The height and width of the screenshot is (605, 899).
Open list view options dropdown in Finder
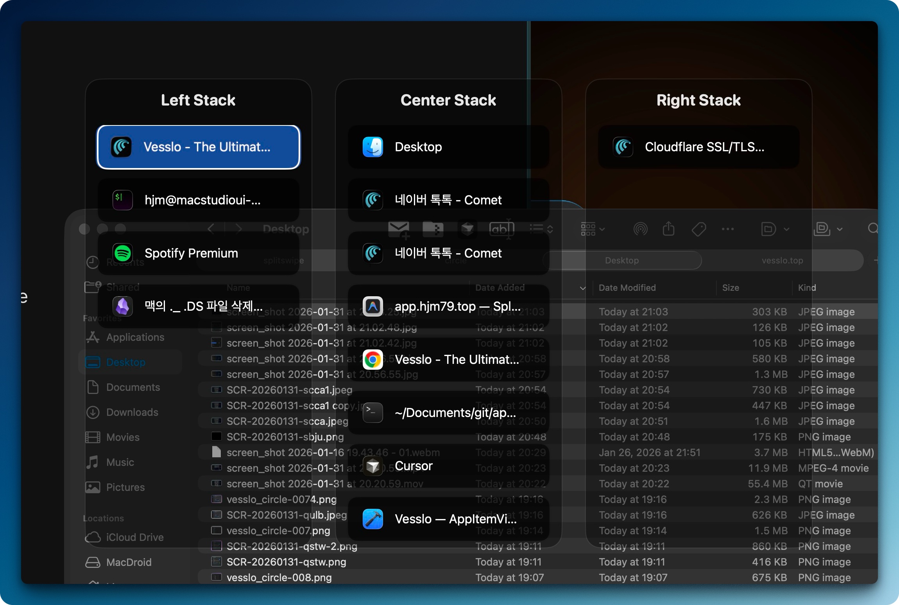541,229
